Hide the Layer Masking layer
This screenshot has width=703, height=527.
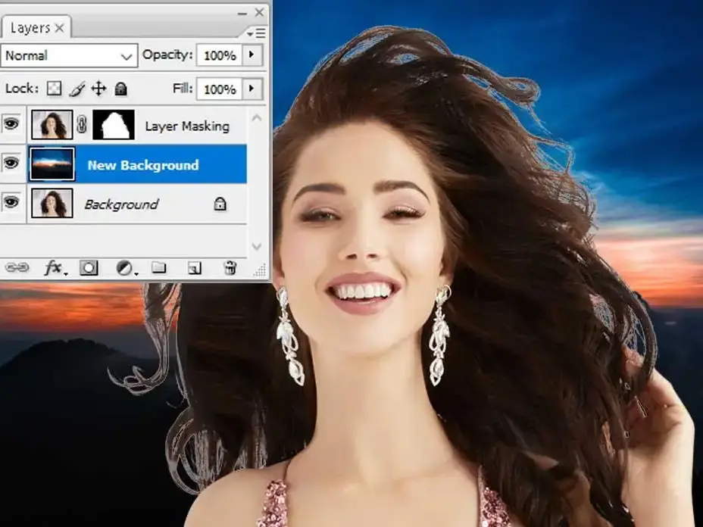coord(11,123)
